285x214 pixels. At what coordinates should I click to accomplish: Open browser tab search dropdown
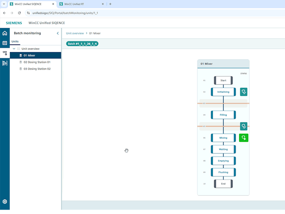click(x=4, y=4)
